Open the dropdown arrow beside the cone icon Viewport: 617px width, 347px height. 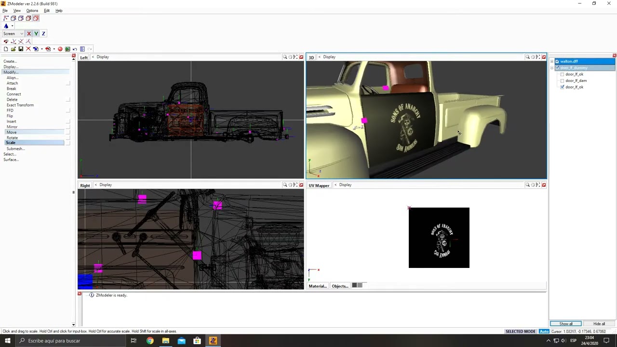pyautogui.click(x=12, y=26)
